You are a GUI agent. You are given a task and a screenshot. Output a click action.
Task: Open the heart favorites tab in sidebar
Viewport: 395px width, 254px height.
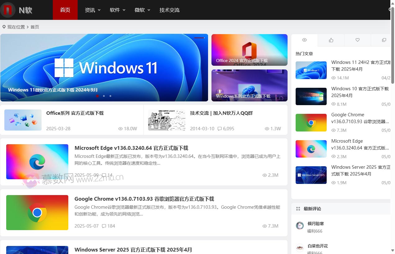pos(357,40)
